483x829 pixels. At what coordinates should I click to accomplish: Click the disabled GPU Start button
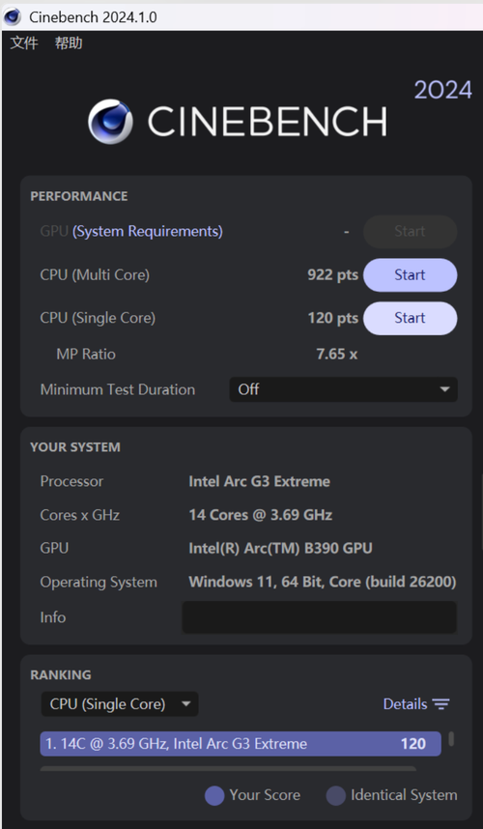411,232
